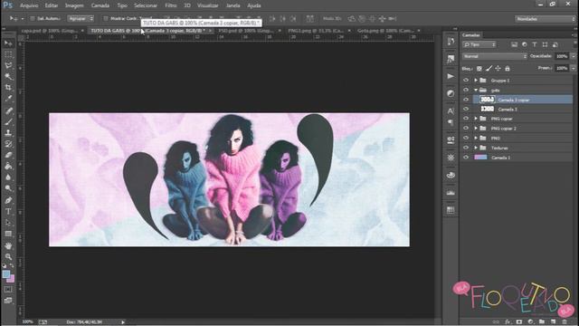This screenshot has height=326, width=579.
Task: Select the Pen tool
Action: point(8,200)
